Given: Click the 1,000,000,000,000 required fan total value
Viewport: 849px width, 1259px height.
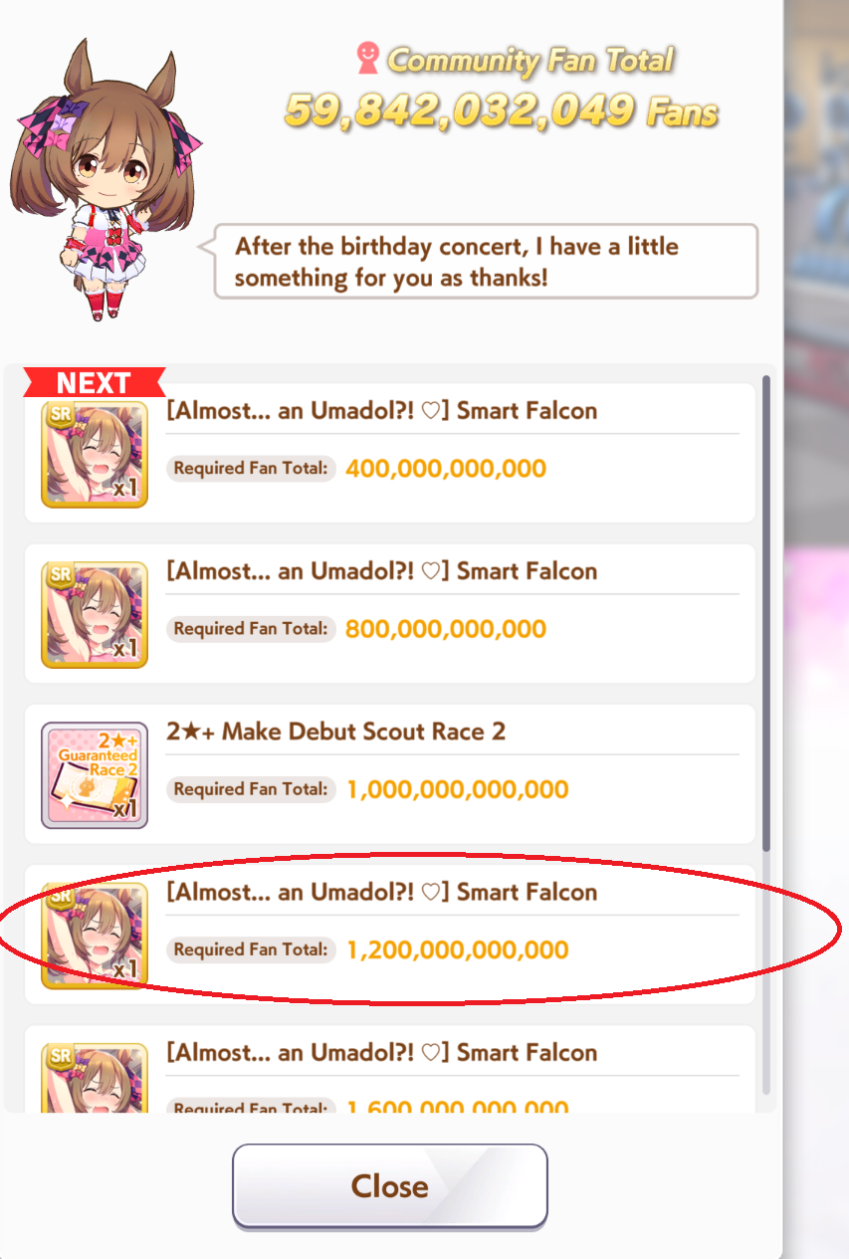Looking at the screenshot, I should point(458,789).
